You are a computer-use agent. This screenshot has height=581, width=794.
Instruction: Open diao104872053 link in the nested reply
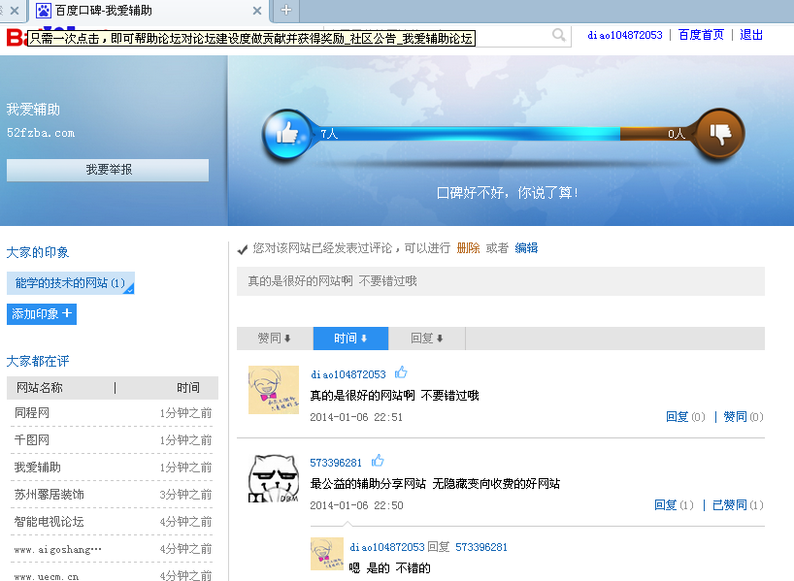(x=387, y=547)
